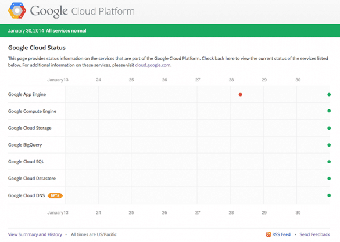Open View Summary and History link
Image resolution: width=340 pixels, height=242 pixels.
(35, 234)
